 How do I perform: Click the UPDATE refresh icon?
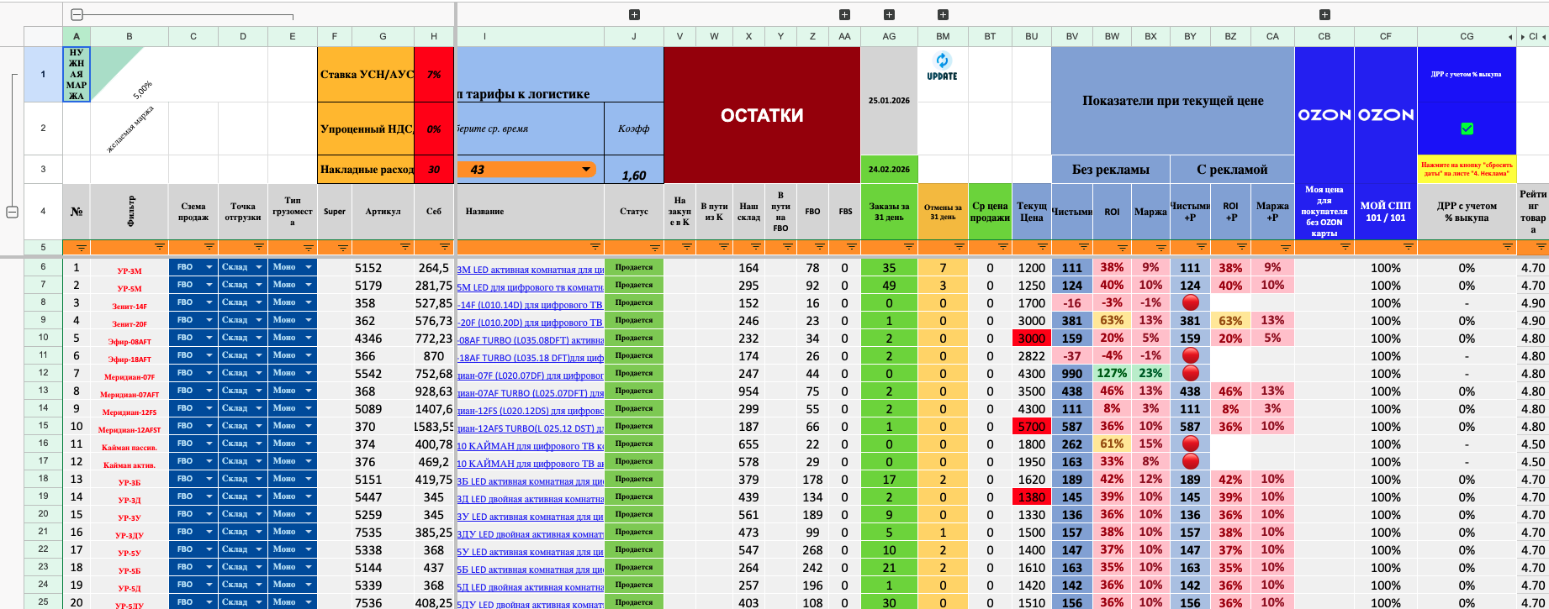943,66
